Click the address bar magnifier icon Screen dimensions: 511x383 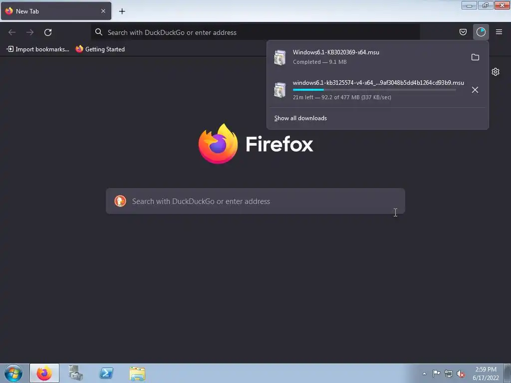pyautogui.click(x=99, y=32)
